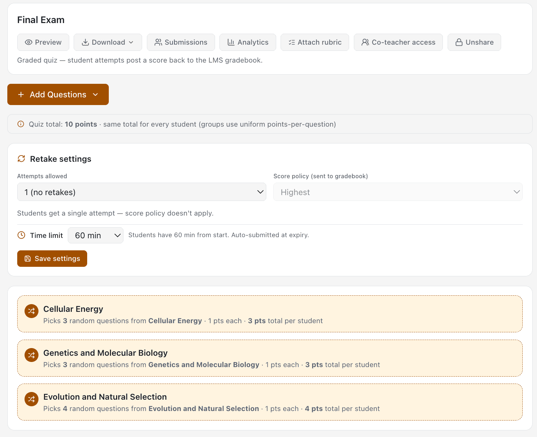The width and height of the screenshot is (537, 437).
Task: Click the Preview eye icon
Action: [29, 42]
